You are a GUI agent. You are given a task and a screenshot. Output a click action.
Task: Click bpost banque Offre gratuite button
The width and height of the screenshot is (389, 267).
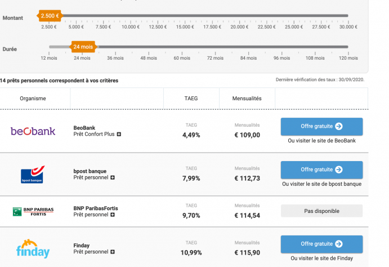321,170
